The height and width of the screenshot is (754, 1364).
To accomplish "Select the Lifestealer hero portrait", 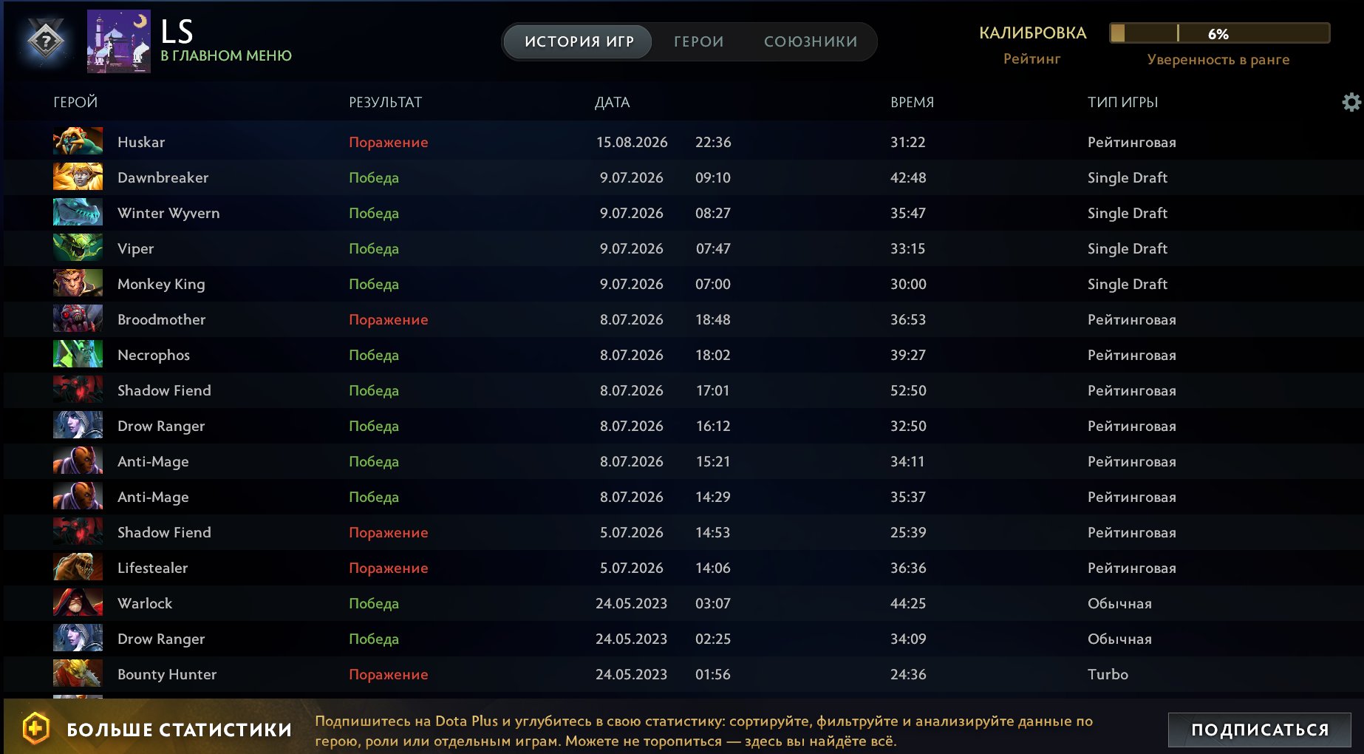I will pos(78,567).
